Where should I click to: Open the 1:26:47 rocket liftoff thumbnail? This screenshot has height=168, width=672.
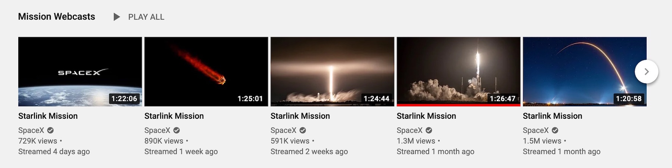(458, 72)
